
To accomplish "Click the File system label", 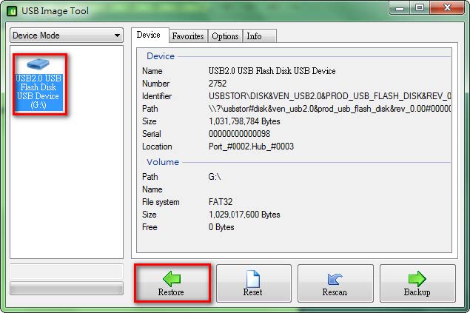I will (x=161, y=202).
